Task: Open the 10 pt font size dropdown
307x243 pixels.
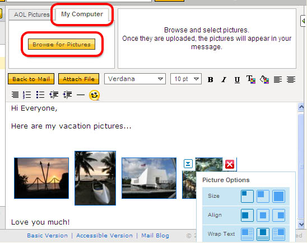Action: click(186, 79)
